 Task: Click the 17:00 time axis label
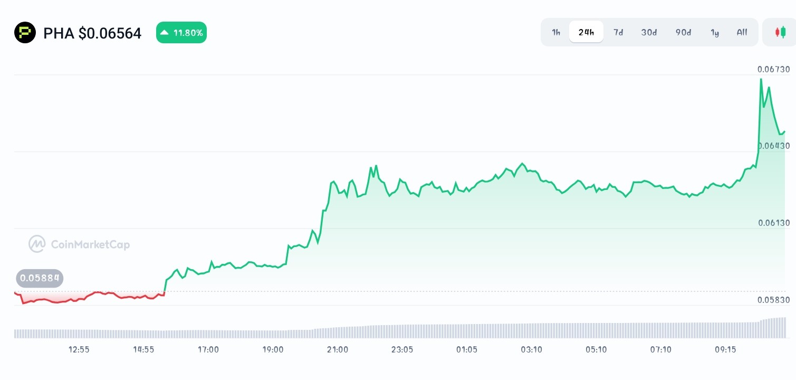[x=208, y=349]
